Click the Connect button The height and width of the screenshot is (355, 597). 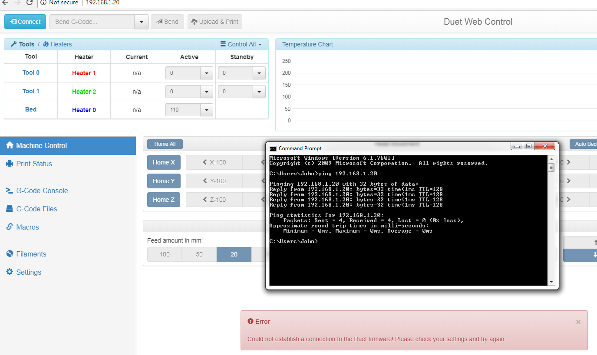click(25, 22)
